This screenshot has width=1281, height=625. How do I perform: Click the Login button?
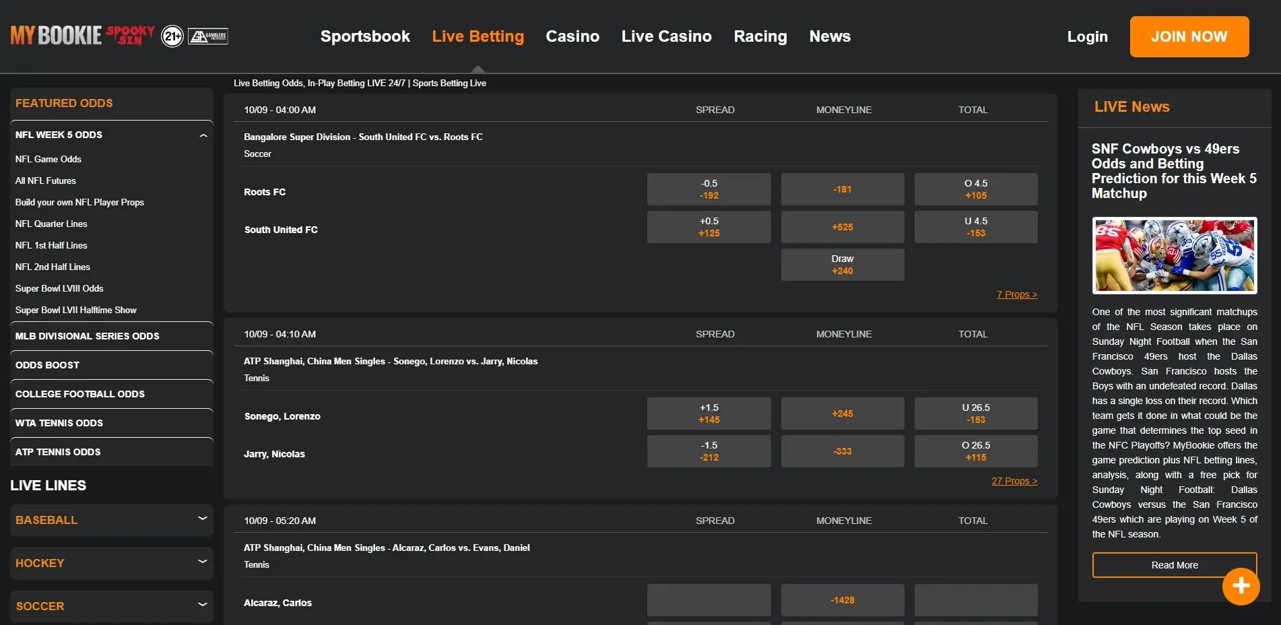point(1086,37)
